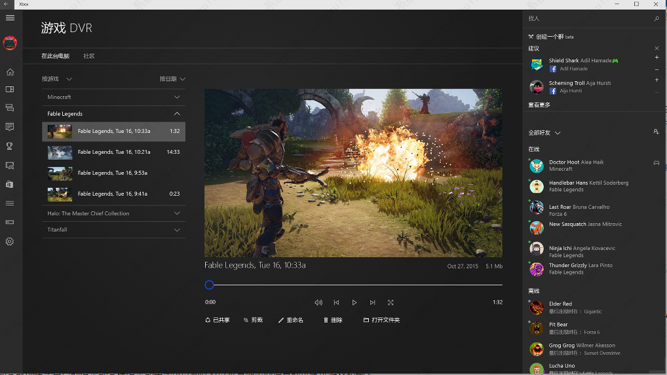Select clip Fable Legends, Tue 16, 10:21a
This screenshot has width=667, height=375.
coord(113,152)
